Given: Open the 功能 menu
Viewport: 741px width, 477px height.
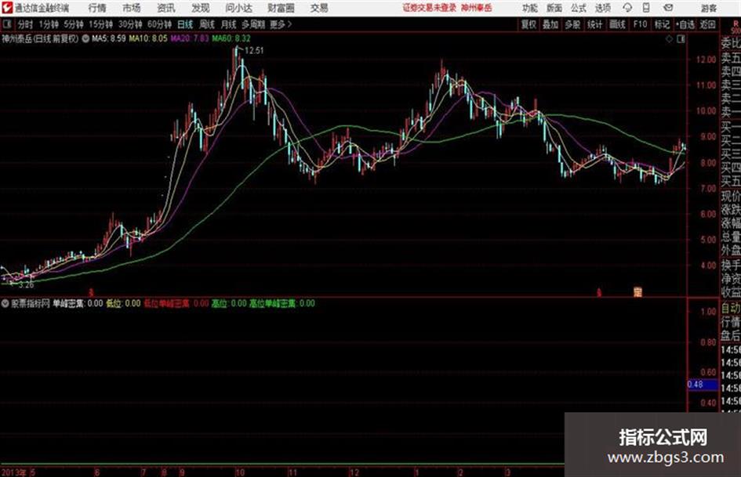Looking at the screenshot, I should click(x=530, y=8).
